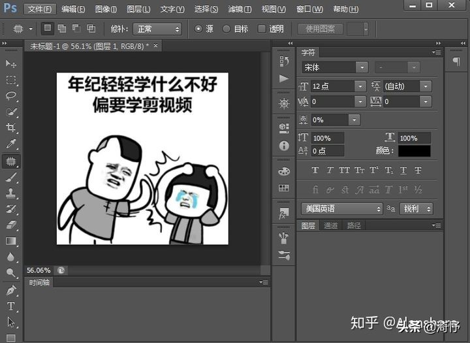
Task: Select the Horizontal Type tool
Action: coord(11,306)
